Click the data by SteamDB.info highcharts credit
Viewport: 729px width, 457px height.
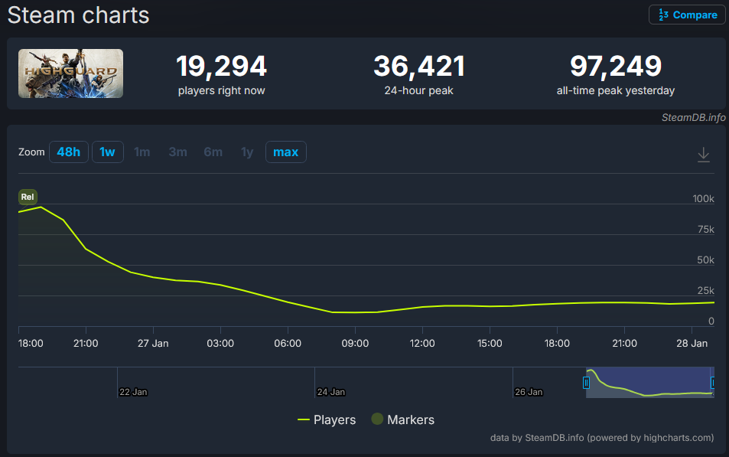click(601, 438)
